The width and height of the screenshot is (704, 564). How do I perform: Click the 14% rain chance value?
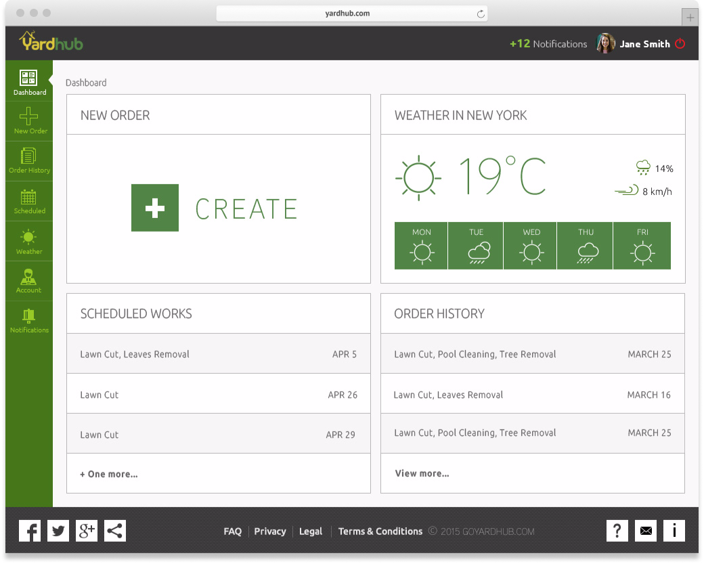pos(664,169)
